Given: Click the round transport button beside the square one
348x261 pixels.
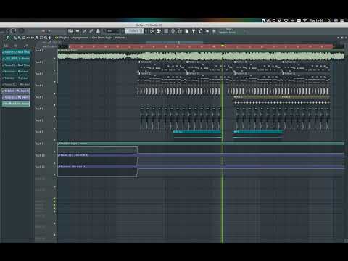Looking at the screenshot, I should (21, 31).
